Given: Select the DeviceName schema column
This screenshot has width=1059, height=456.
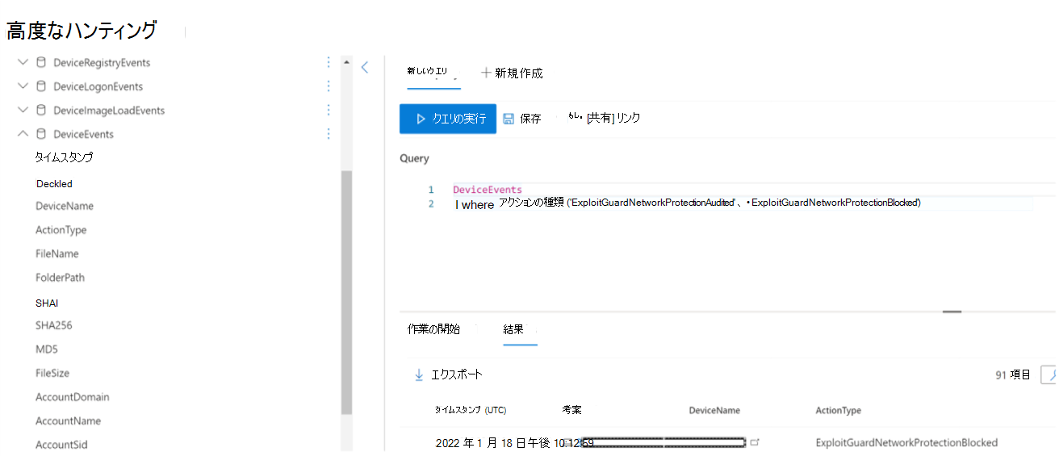Looking at the screenshot, I should [x=65, y=206].
